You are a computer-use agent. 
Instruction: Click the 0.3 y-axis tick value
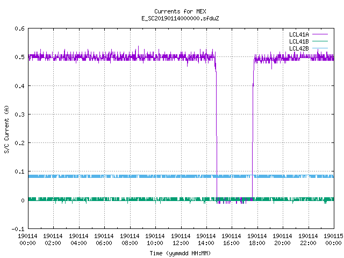click(19, 114)
